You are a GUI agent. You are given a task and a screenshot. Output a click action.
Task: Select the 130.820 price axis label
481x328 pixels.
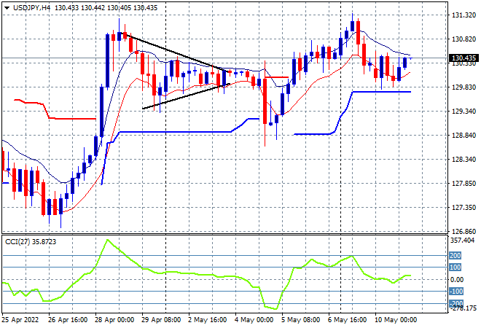pos(464,39)
